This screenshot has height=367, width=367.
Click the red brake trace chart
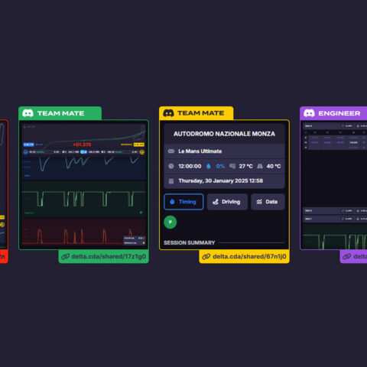(83, 232)
